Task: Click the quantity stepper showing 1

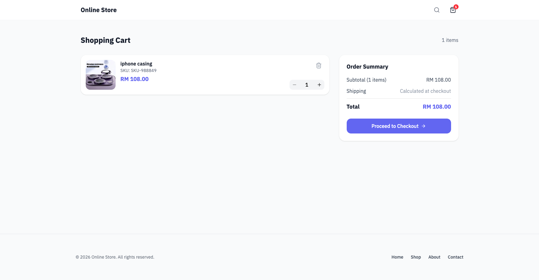Action: click(307, 85)
